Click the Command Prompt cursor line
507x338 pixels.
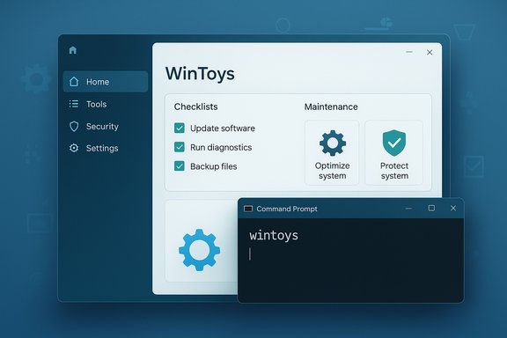click(250, 253)
